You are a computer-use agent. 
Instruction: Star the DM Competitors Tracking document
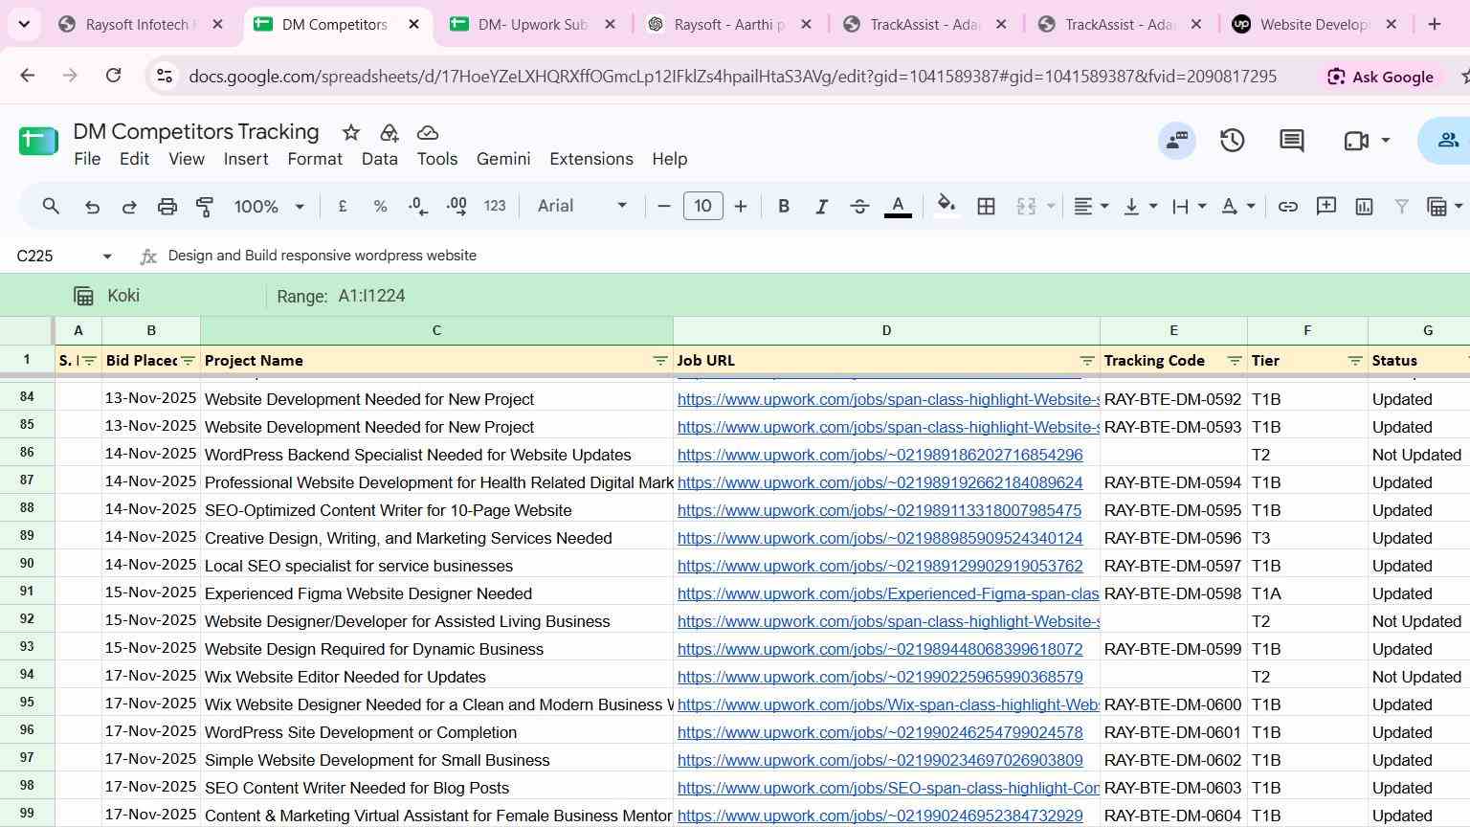click(x=351, y=133)
